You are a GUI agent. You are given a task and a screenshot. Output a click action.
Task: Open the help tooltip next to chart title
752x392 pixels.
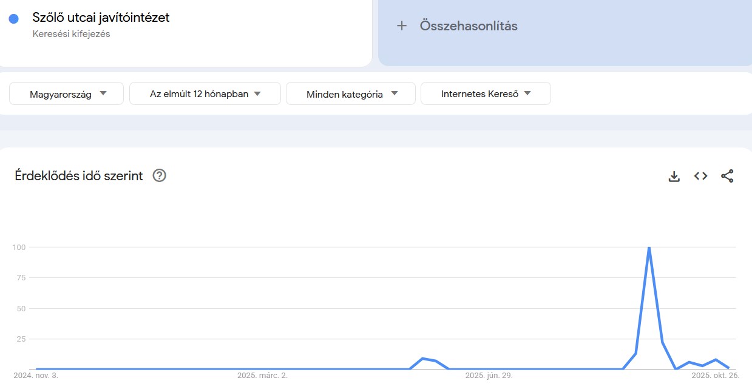[158, 176]
